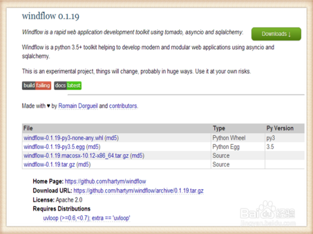Open the github.com/hartym/windflow home page link
Viewport: 313px width, 234px height.
105,182
